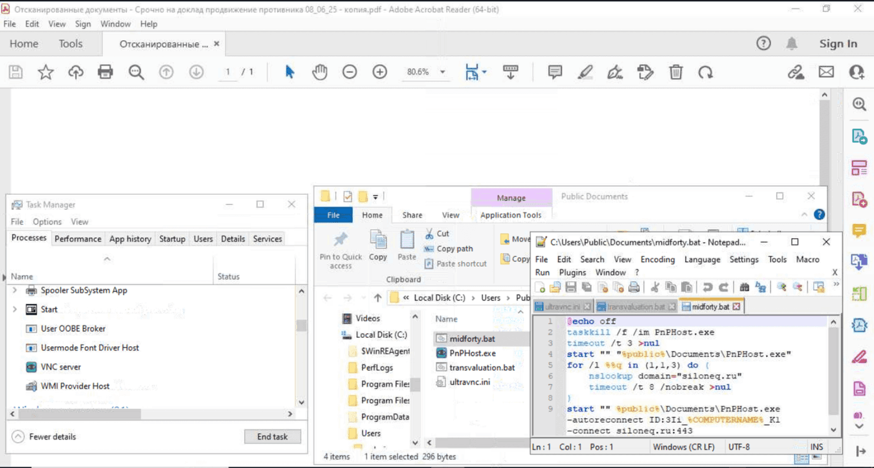874x468 pixels.
Task: Collapse Task Manager with Fewer details
Action: [x=44, y=437]
